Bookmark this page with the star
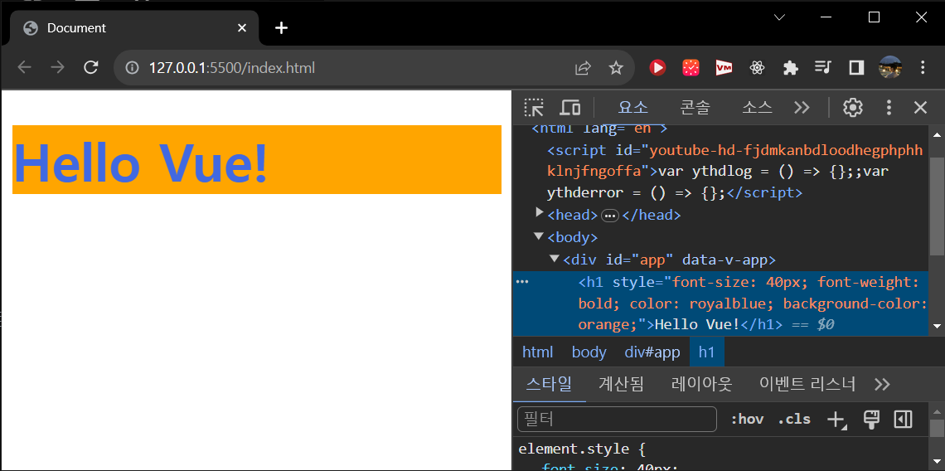 tap(615, 68)
